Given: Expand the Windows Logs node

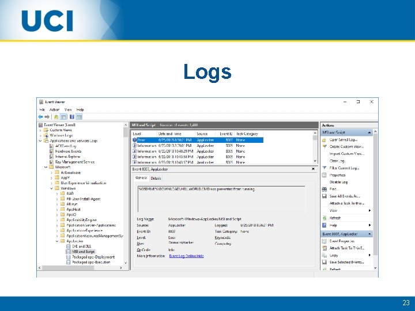Looking at the screenshot, I should 40,135.
